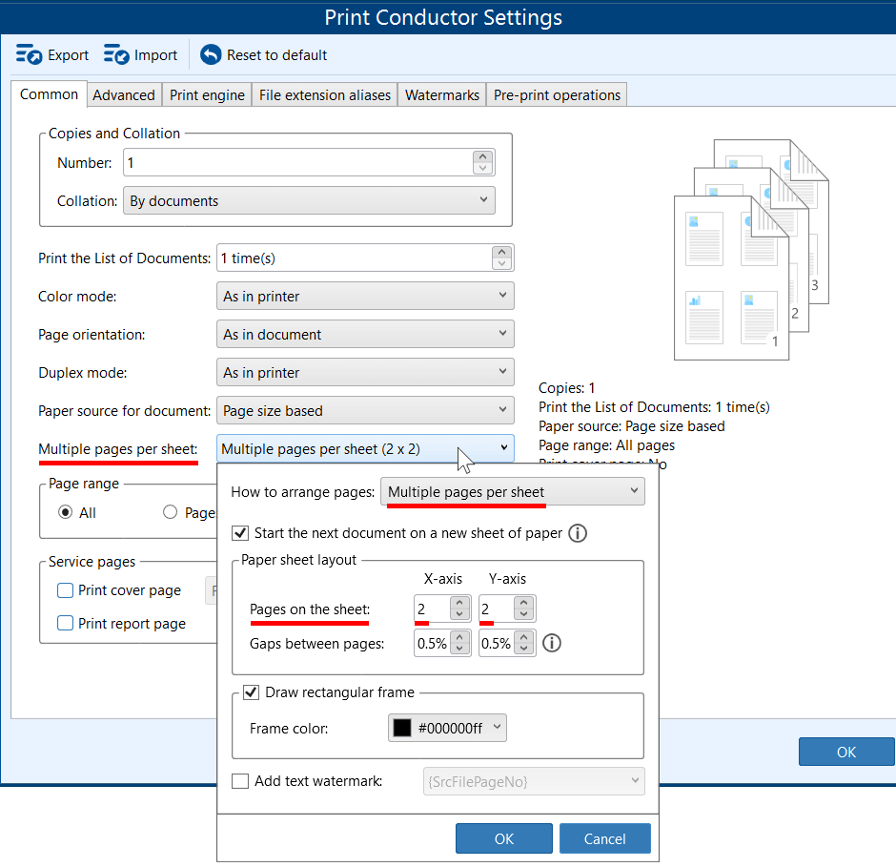Screen dimensions: 896x867
Task: Enable the Add text watermark checkbox
Action: pos(240,781)
